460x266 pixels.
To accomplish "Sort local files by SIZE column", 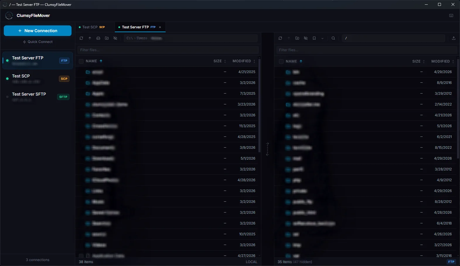I will (x=220, y=61).
